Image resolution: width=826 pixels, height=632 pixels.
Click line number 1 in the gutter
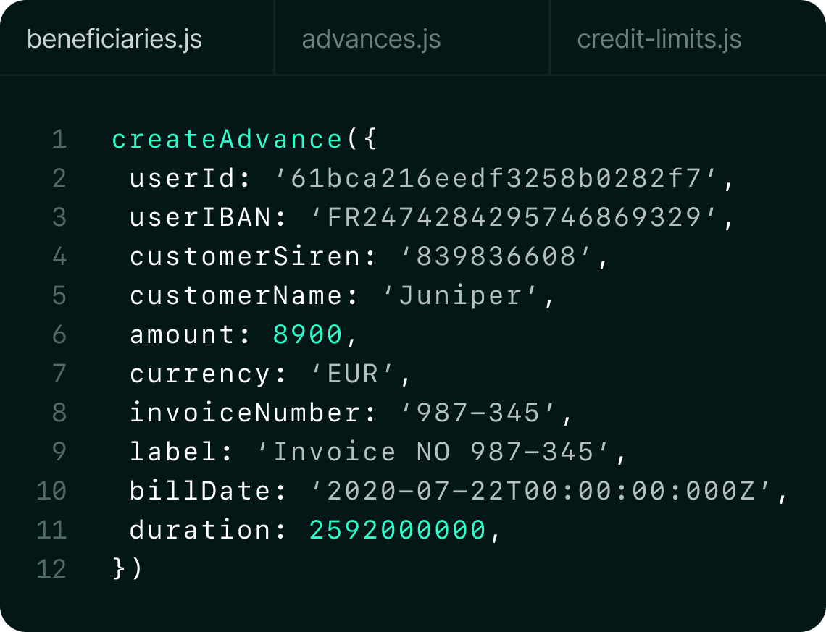click(59, 138)
